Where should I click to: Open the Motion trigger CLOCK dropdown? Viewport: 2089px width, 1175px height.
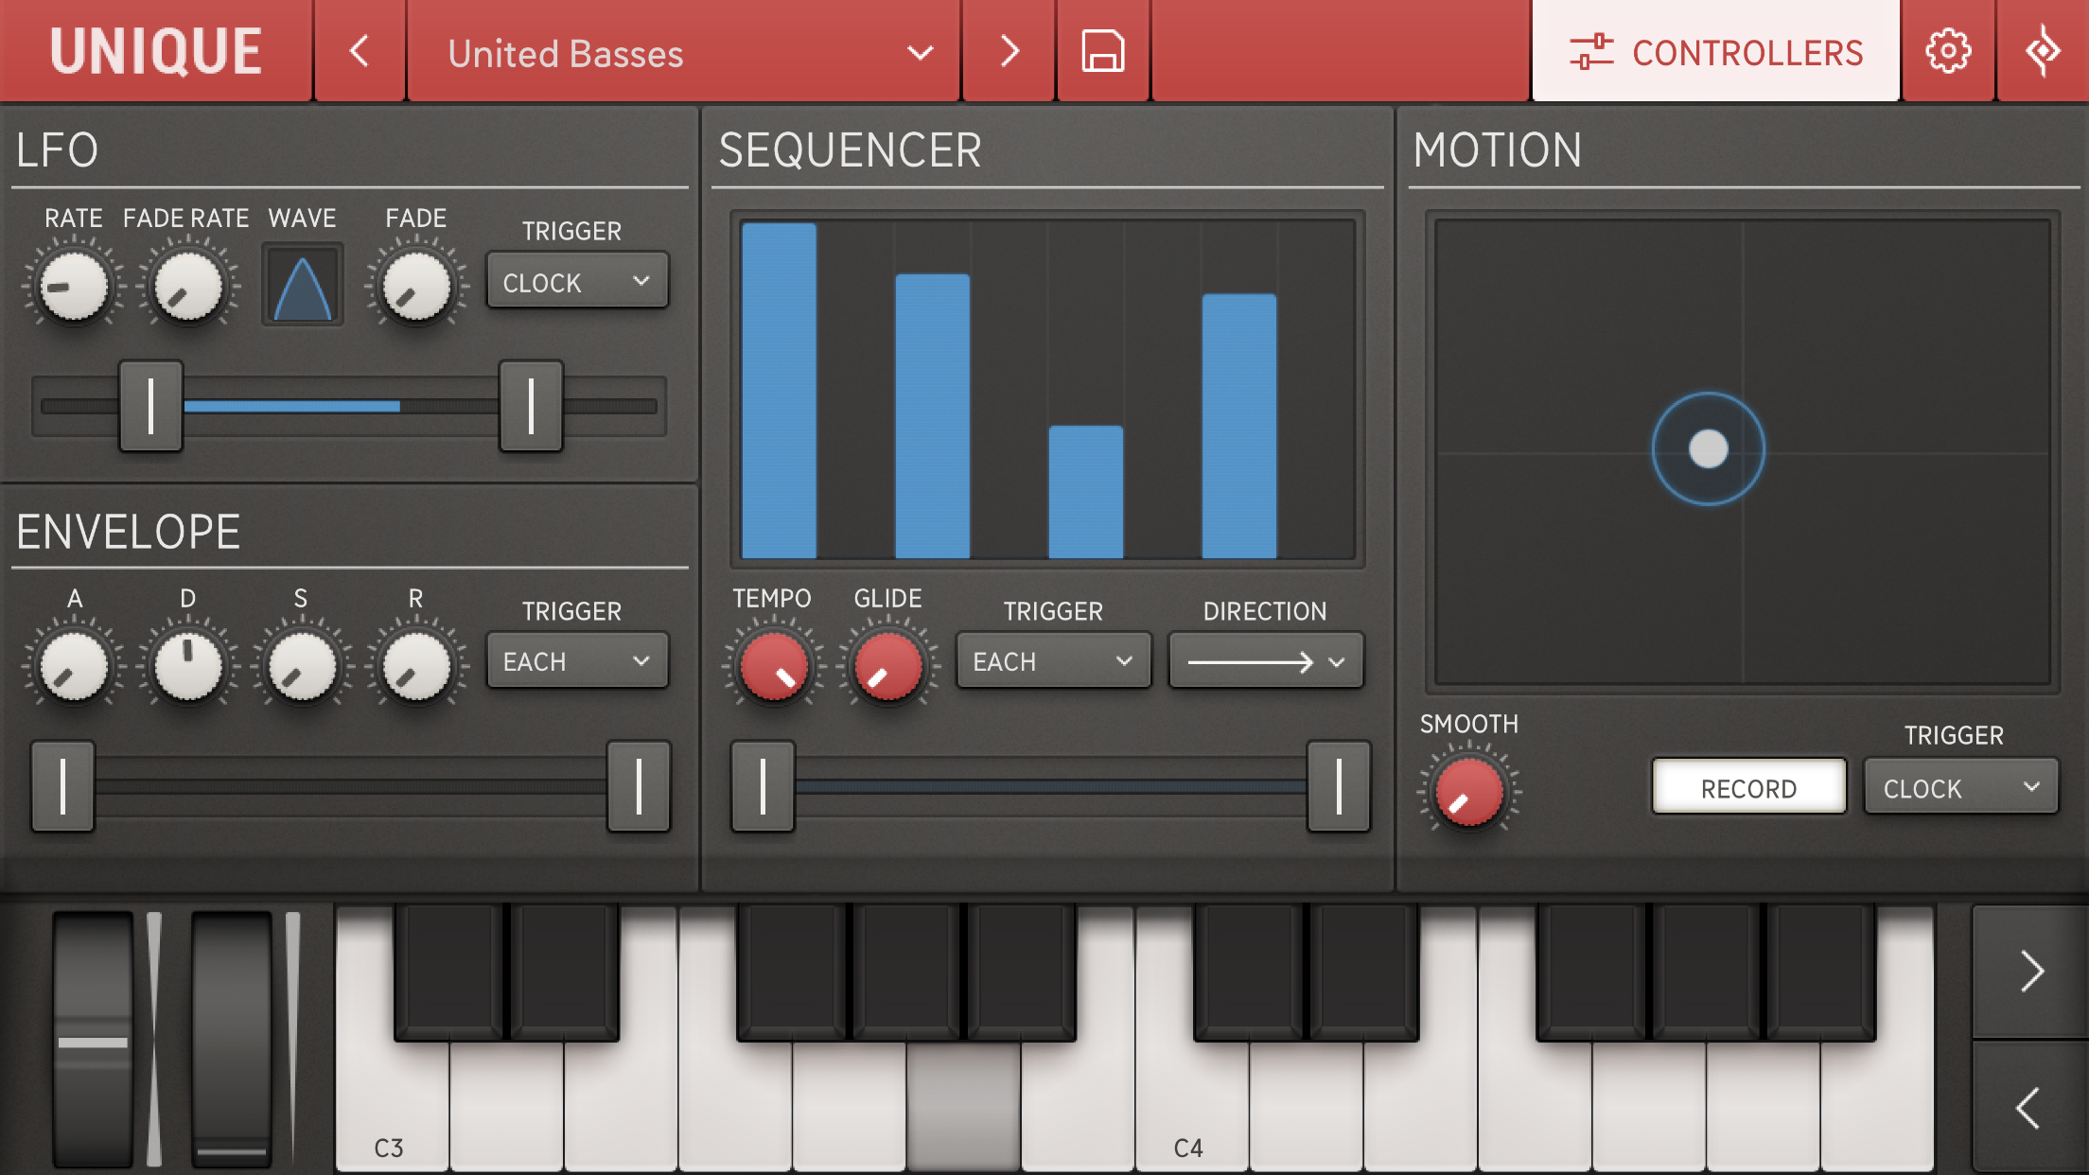click(x=1959, y=787)
